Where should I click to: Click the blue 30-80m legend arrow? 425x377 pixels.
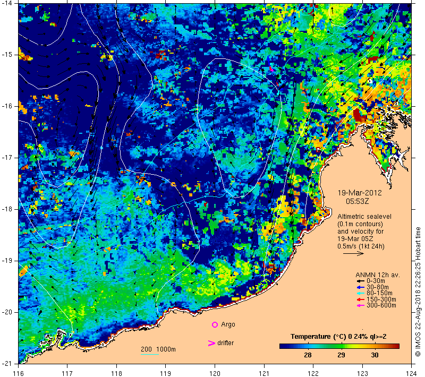(x=360, y=287)
